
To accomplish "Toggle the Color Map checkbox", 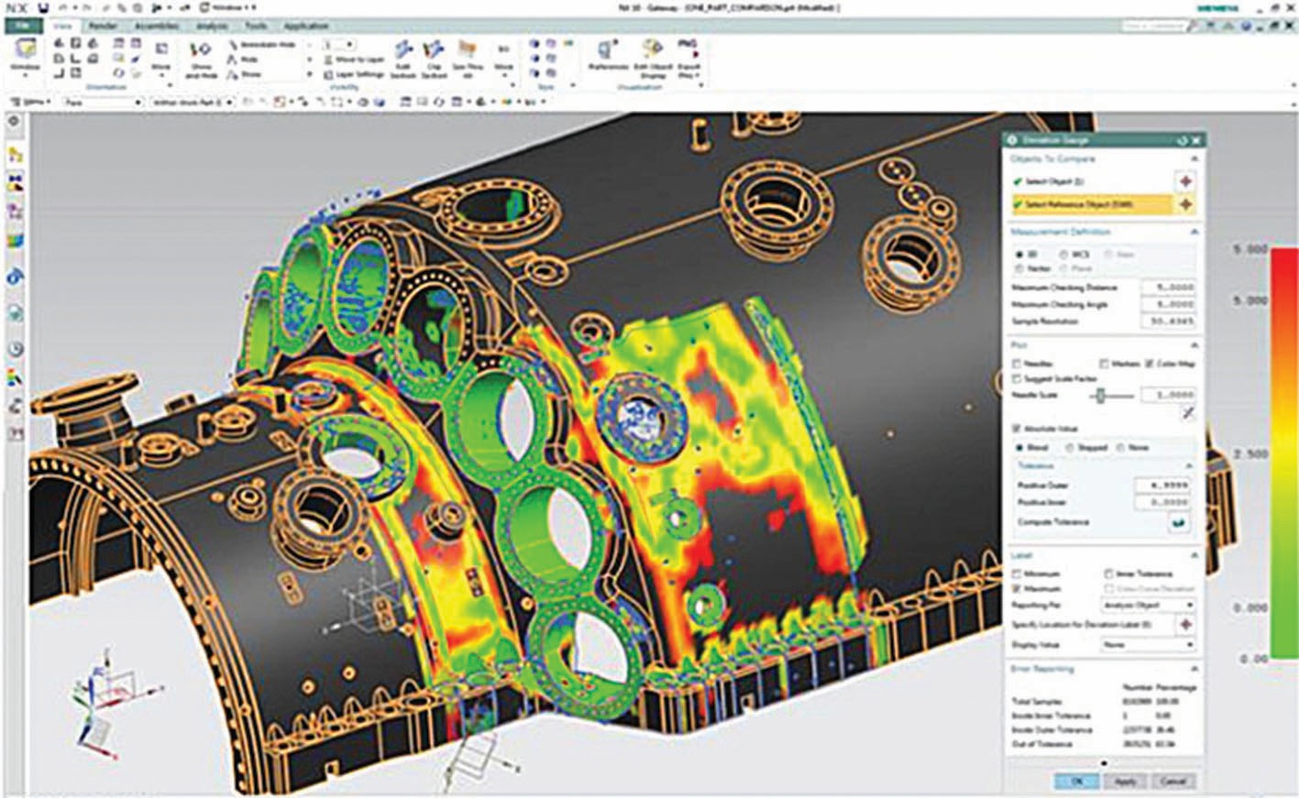I will [1150, 364].
